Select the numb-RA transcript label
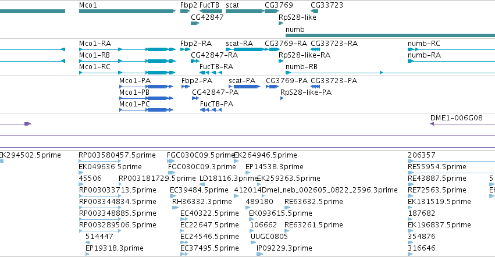This screenshot has width=495, height=257. pyautogui.click(x=424, y=55)
